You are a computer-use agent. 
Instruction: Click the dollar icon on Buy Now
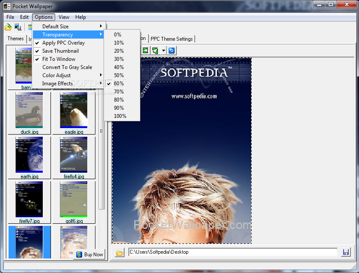point(79,255)
